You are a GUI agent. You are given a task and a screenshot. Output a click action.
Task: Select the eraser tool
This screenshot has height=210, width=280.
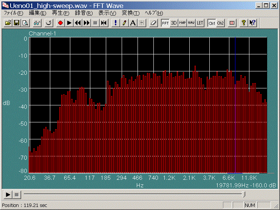pos(153,23)
